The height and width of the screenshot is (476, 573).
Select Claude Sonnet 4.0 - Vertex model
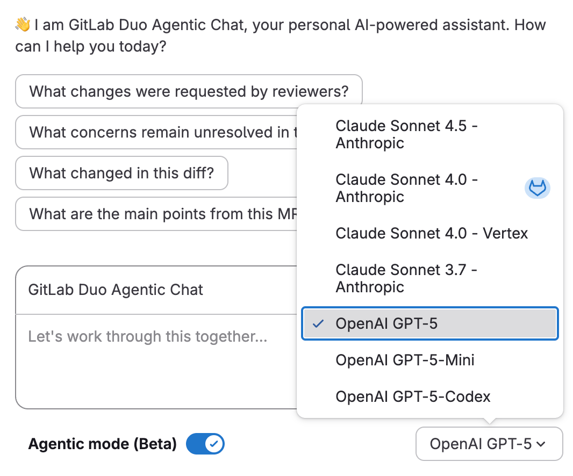coord(432,233)
